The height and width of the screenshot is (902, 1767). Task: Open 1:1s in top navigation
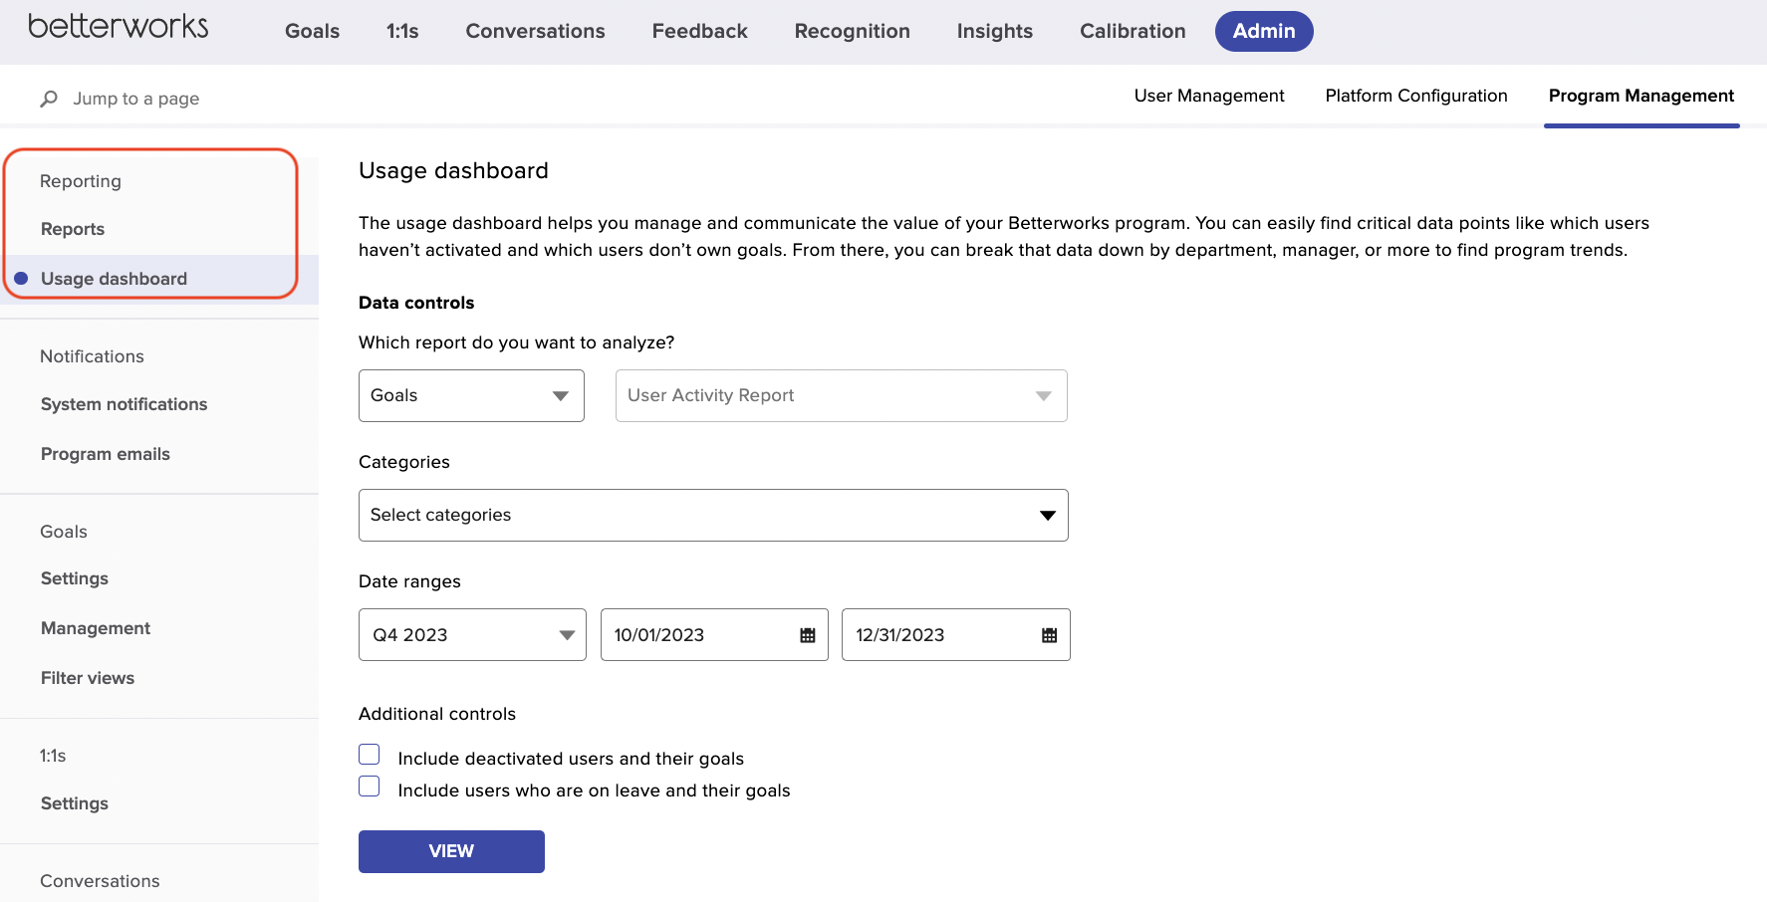(x=402, y=31)
